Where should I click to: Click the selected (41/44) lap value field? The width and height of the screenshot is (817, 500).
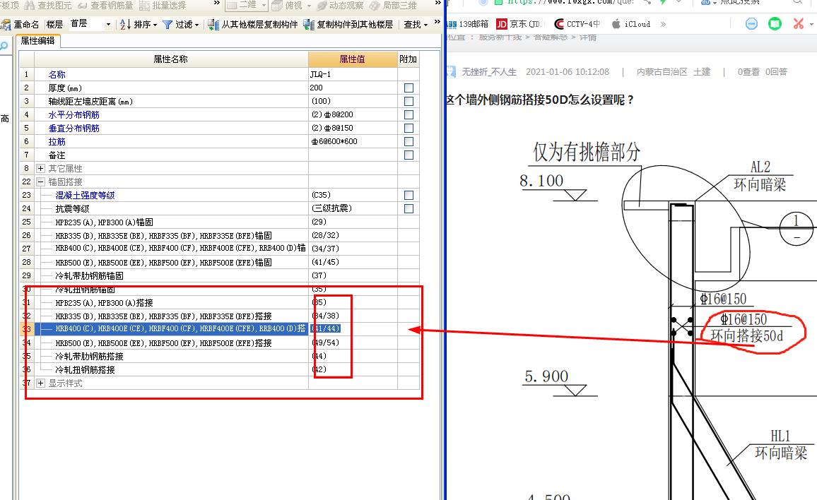tap(326, 328)
